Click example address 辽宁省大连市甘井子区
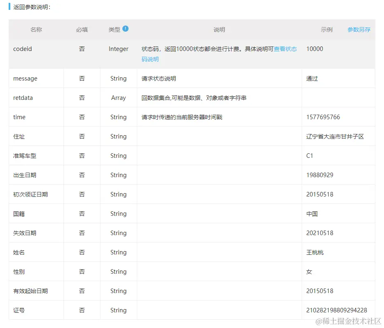 (x=335, y=136)
